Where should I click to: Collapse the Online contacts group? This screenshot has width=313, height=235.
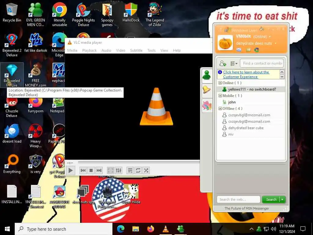(220, 83)
